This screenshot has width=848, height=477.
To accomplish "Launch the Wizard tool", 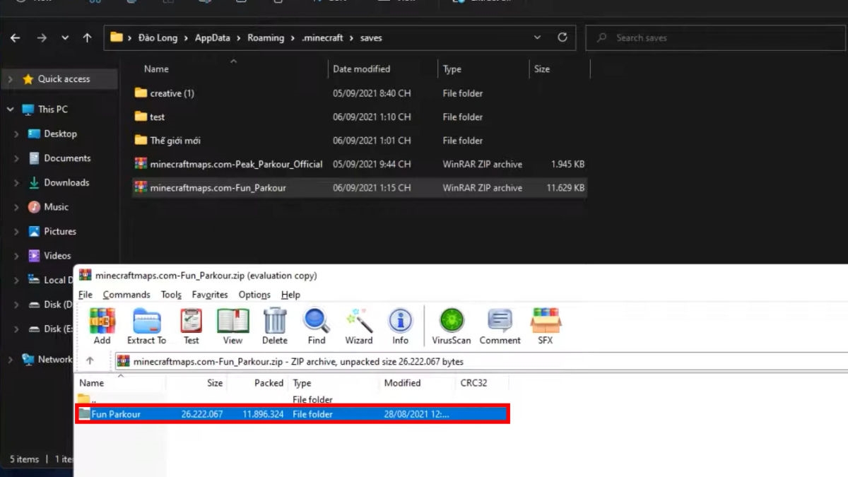I will (x=358, y=326).
